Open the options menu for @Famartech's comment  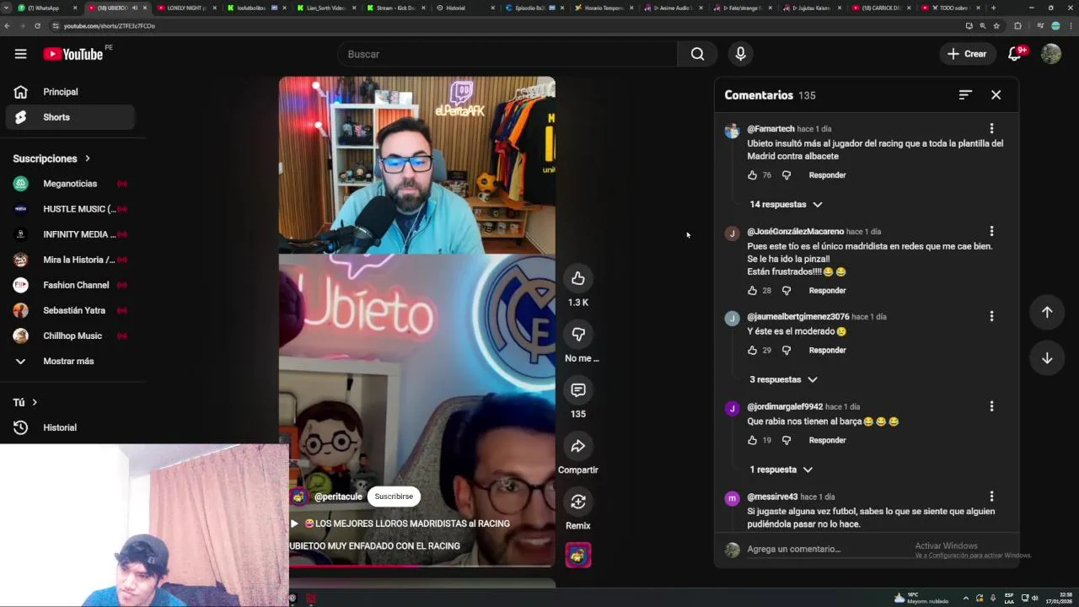[x=991, y=129]
